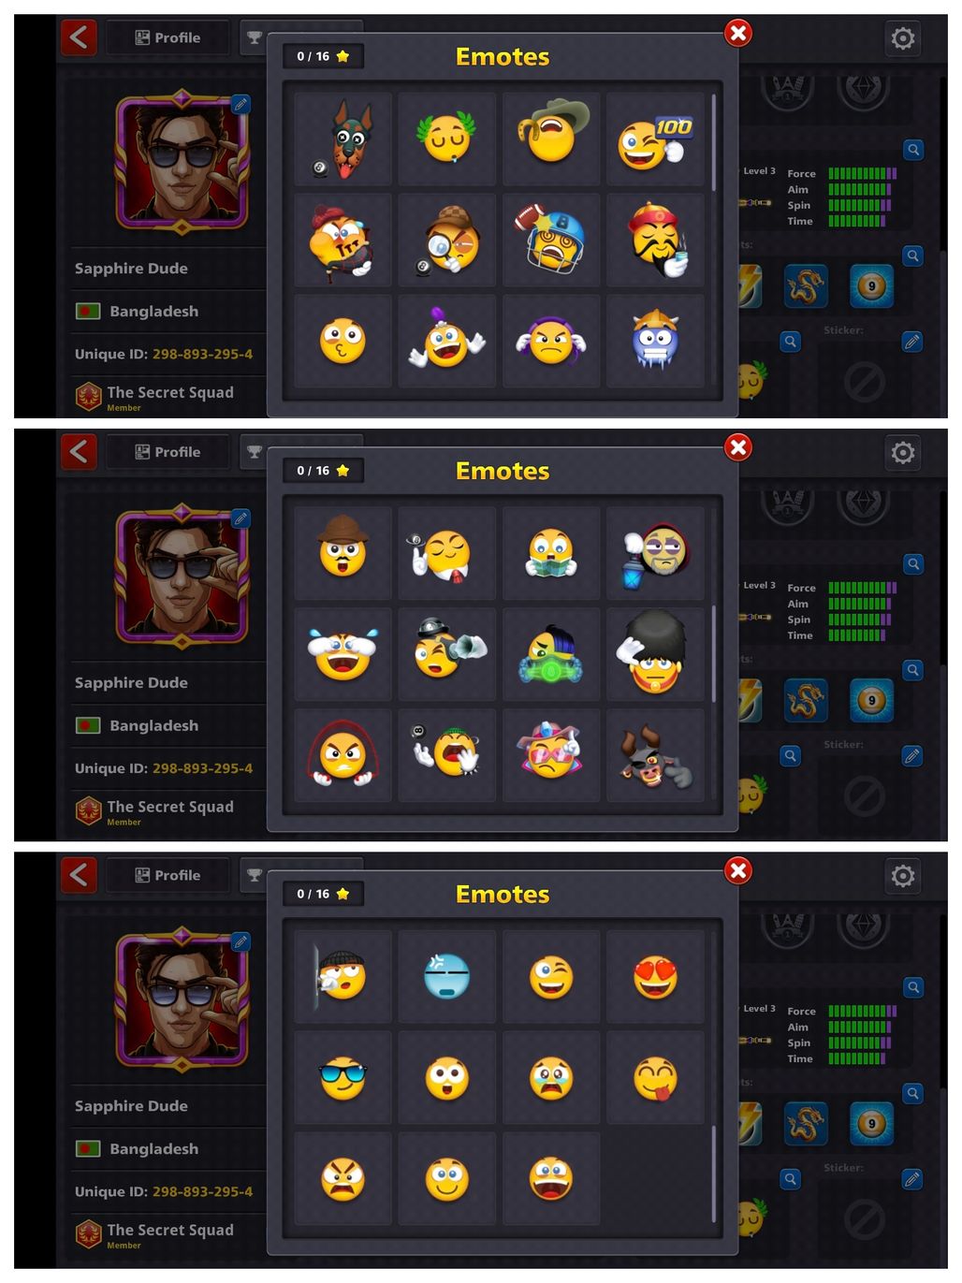Viewport: 962px width, 1283px height.
Task: Choose the winking 100 sign emote
Action: pyautogui.click(x=655, y=139)
